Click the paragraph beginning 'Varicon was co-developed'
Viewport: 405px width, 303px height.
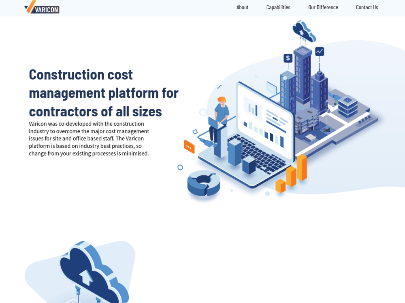(89, 139)
